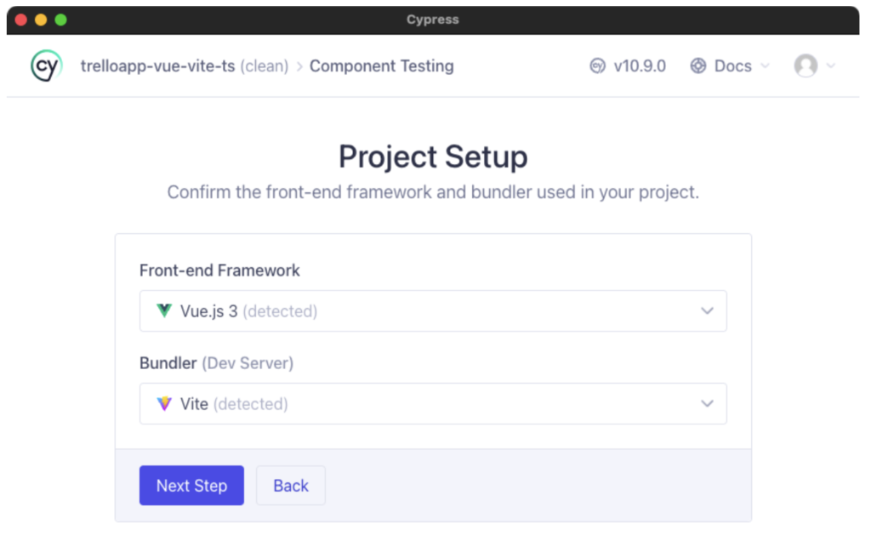
Task: Open the user avatar icon
Action: pyautogui.click(x=806, y=65)
